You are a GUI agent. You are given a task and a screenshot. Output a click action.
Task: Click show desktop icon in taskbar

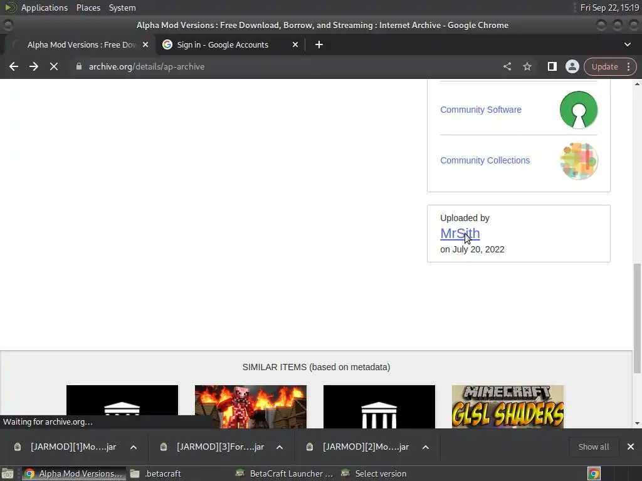point(8,473)
